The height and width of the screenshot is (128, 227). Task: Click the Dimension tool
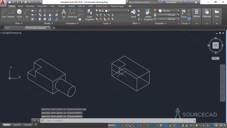pyautogui.click(x=72, y=14)
